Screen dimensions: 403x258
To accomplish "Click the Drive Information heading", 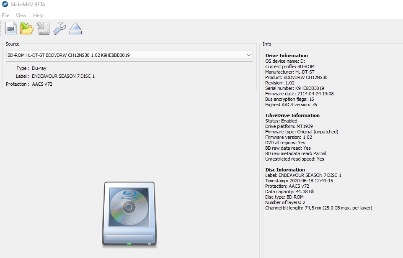I will pyautogui.click(x=287, y=56).
